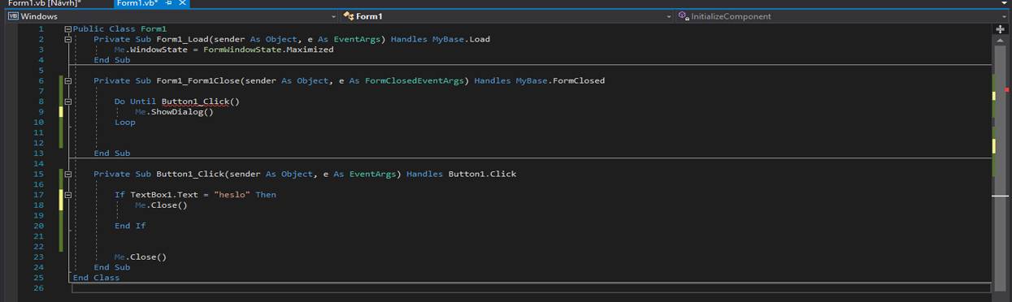Click the Loop keyword on line 10
The height and width of the screenshot is (302, 1012).
[125, 122]
